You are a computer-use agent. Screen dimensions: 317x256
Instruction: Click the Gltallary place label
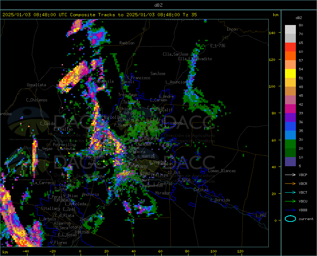50,208
